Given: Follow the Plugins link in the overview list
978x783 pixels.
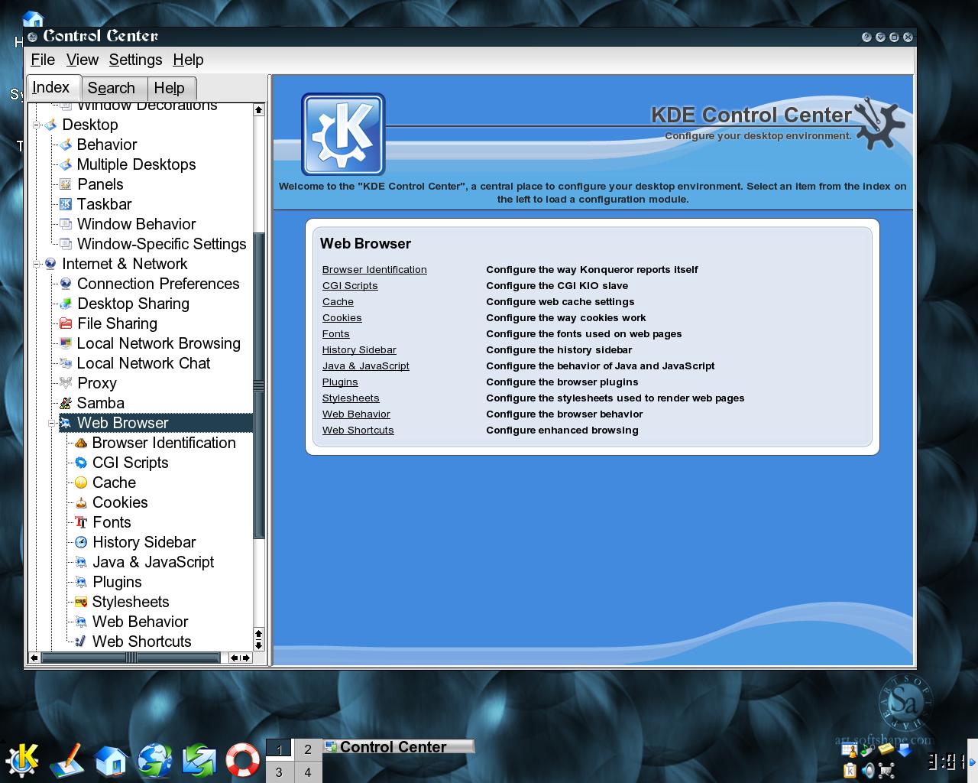Looking at the screenshot, I should [340, 382].
